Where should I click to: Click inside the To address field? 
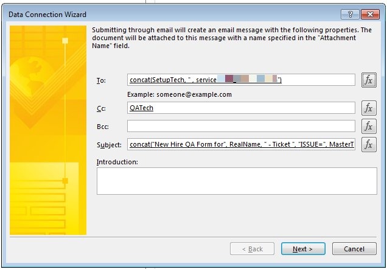[241, 80]
